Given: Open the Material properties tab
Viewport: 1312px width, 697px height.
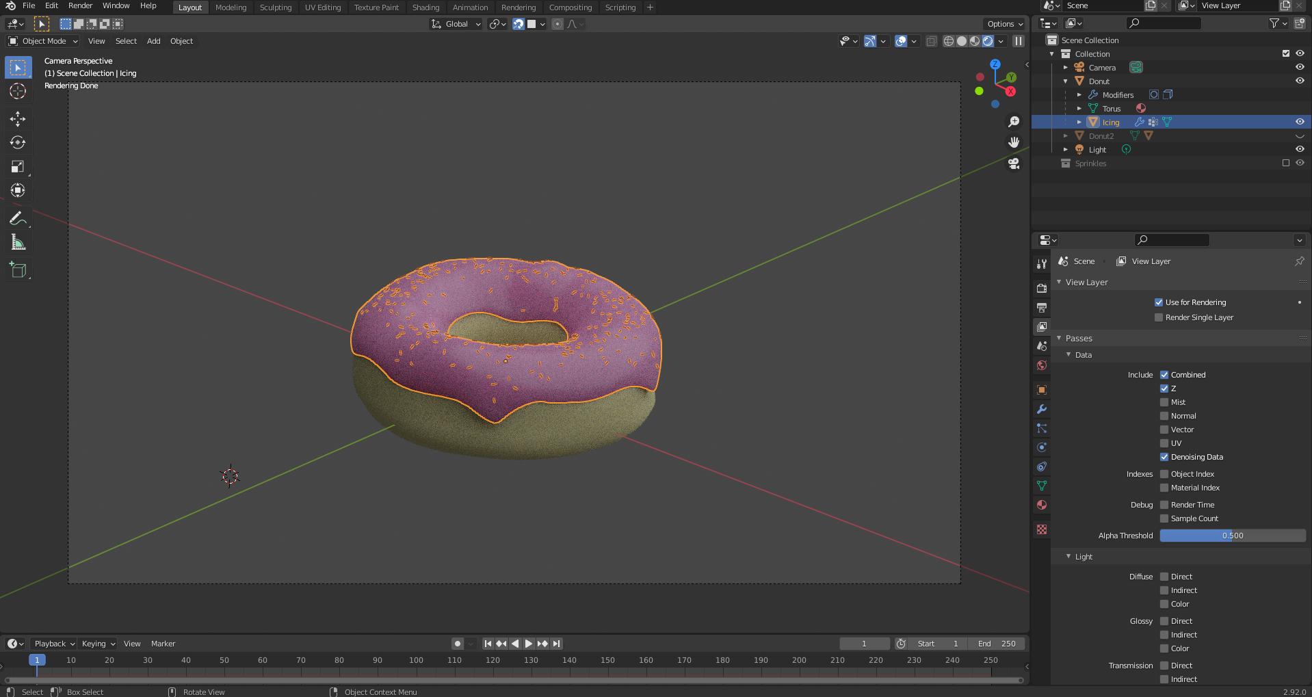Looking at the screenshot, I should pos(1042,505).
